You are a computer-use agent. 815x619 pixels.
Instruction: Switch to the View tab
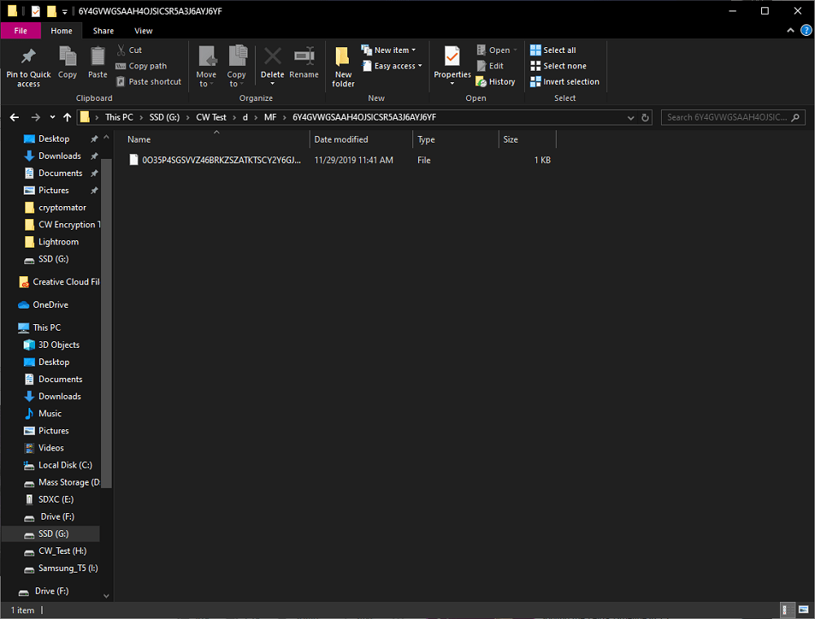tap(143, 31)
